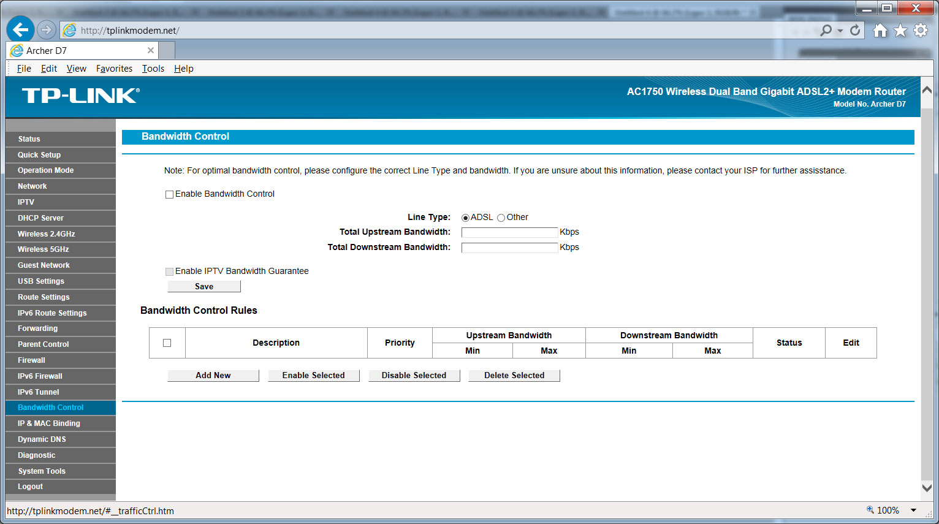Image resolution: width=939 pixels, height=524 pixels.
Task: Open the Tools menu
Action: pos(153,69)
